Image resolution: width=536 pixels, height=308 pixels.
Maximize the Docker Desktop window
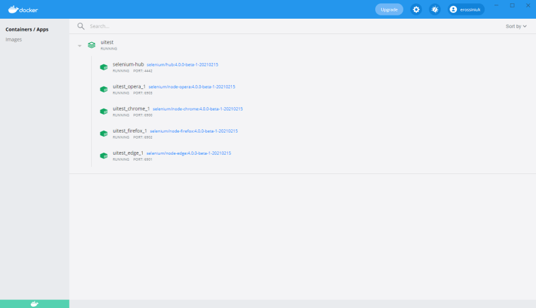(x=512, y=5)
